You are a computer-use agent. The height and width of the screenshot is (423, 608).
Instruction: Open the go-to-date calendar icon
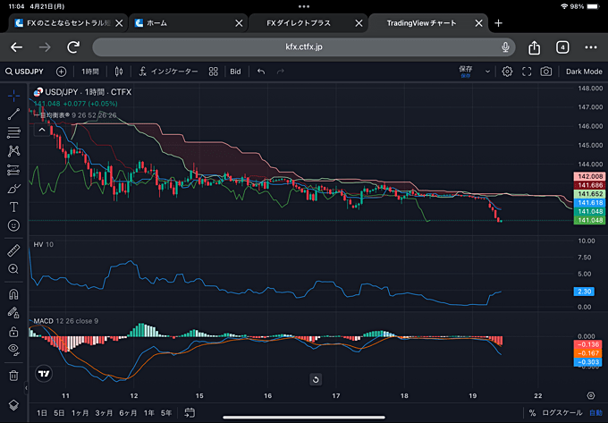(x=190, y=412)
